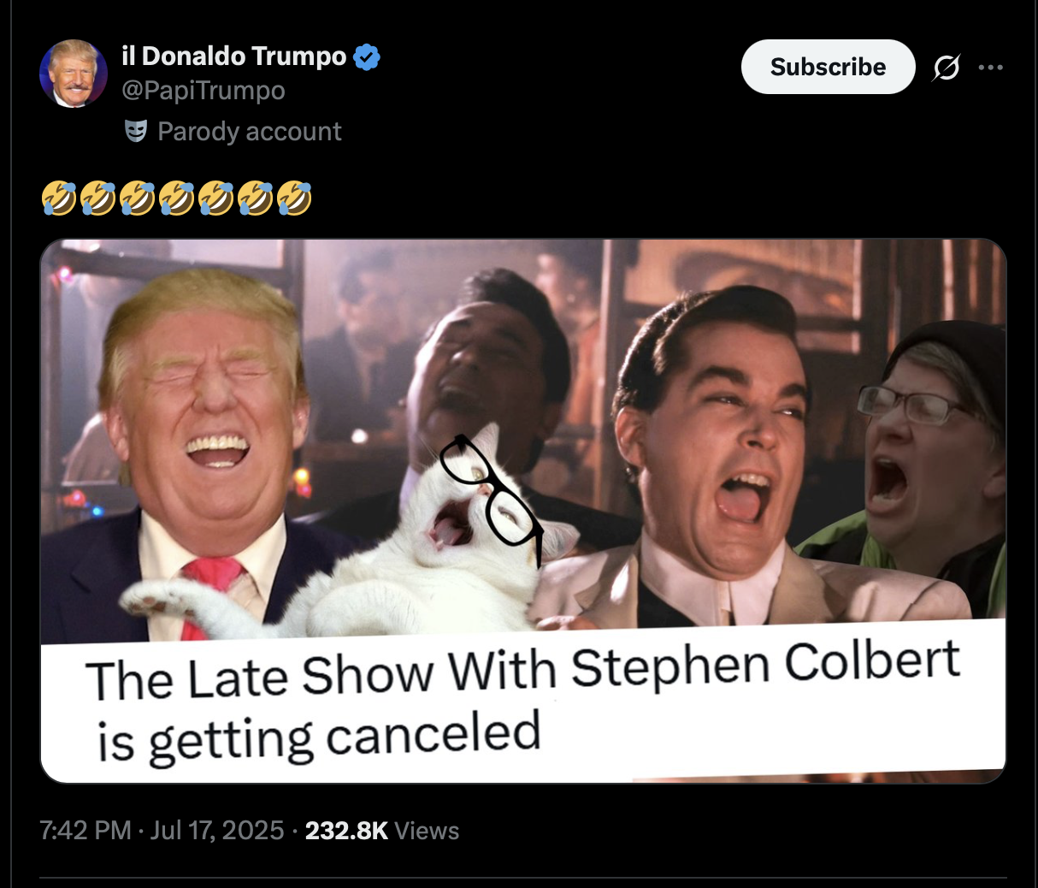Subscribe to this account
This screenshot has height=888, width=1038.
(x=828, y=67)
